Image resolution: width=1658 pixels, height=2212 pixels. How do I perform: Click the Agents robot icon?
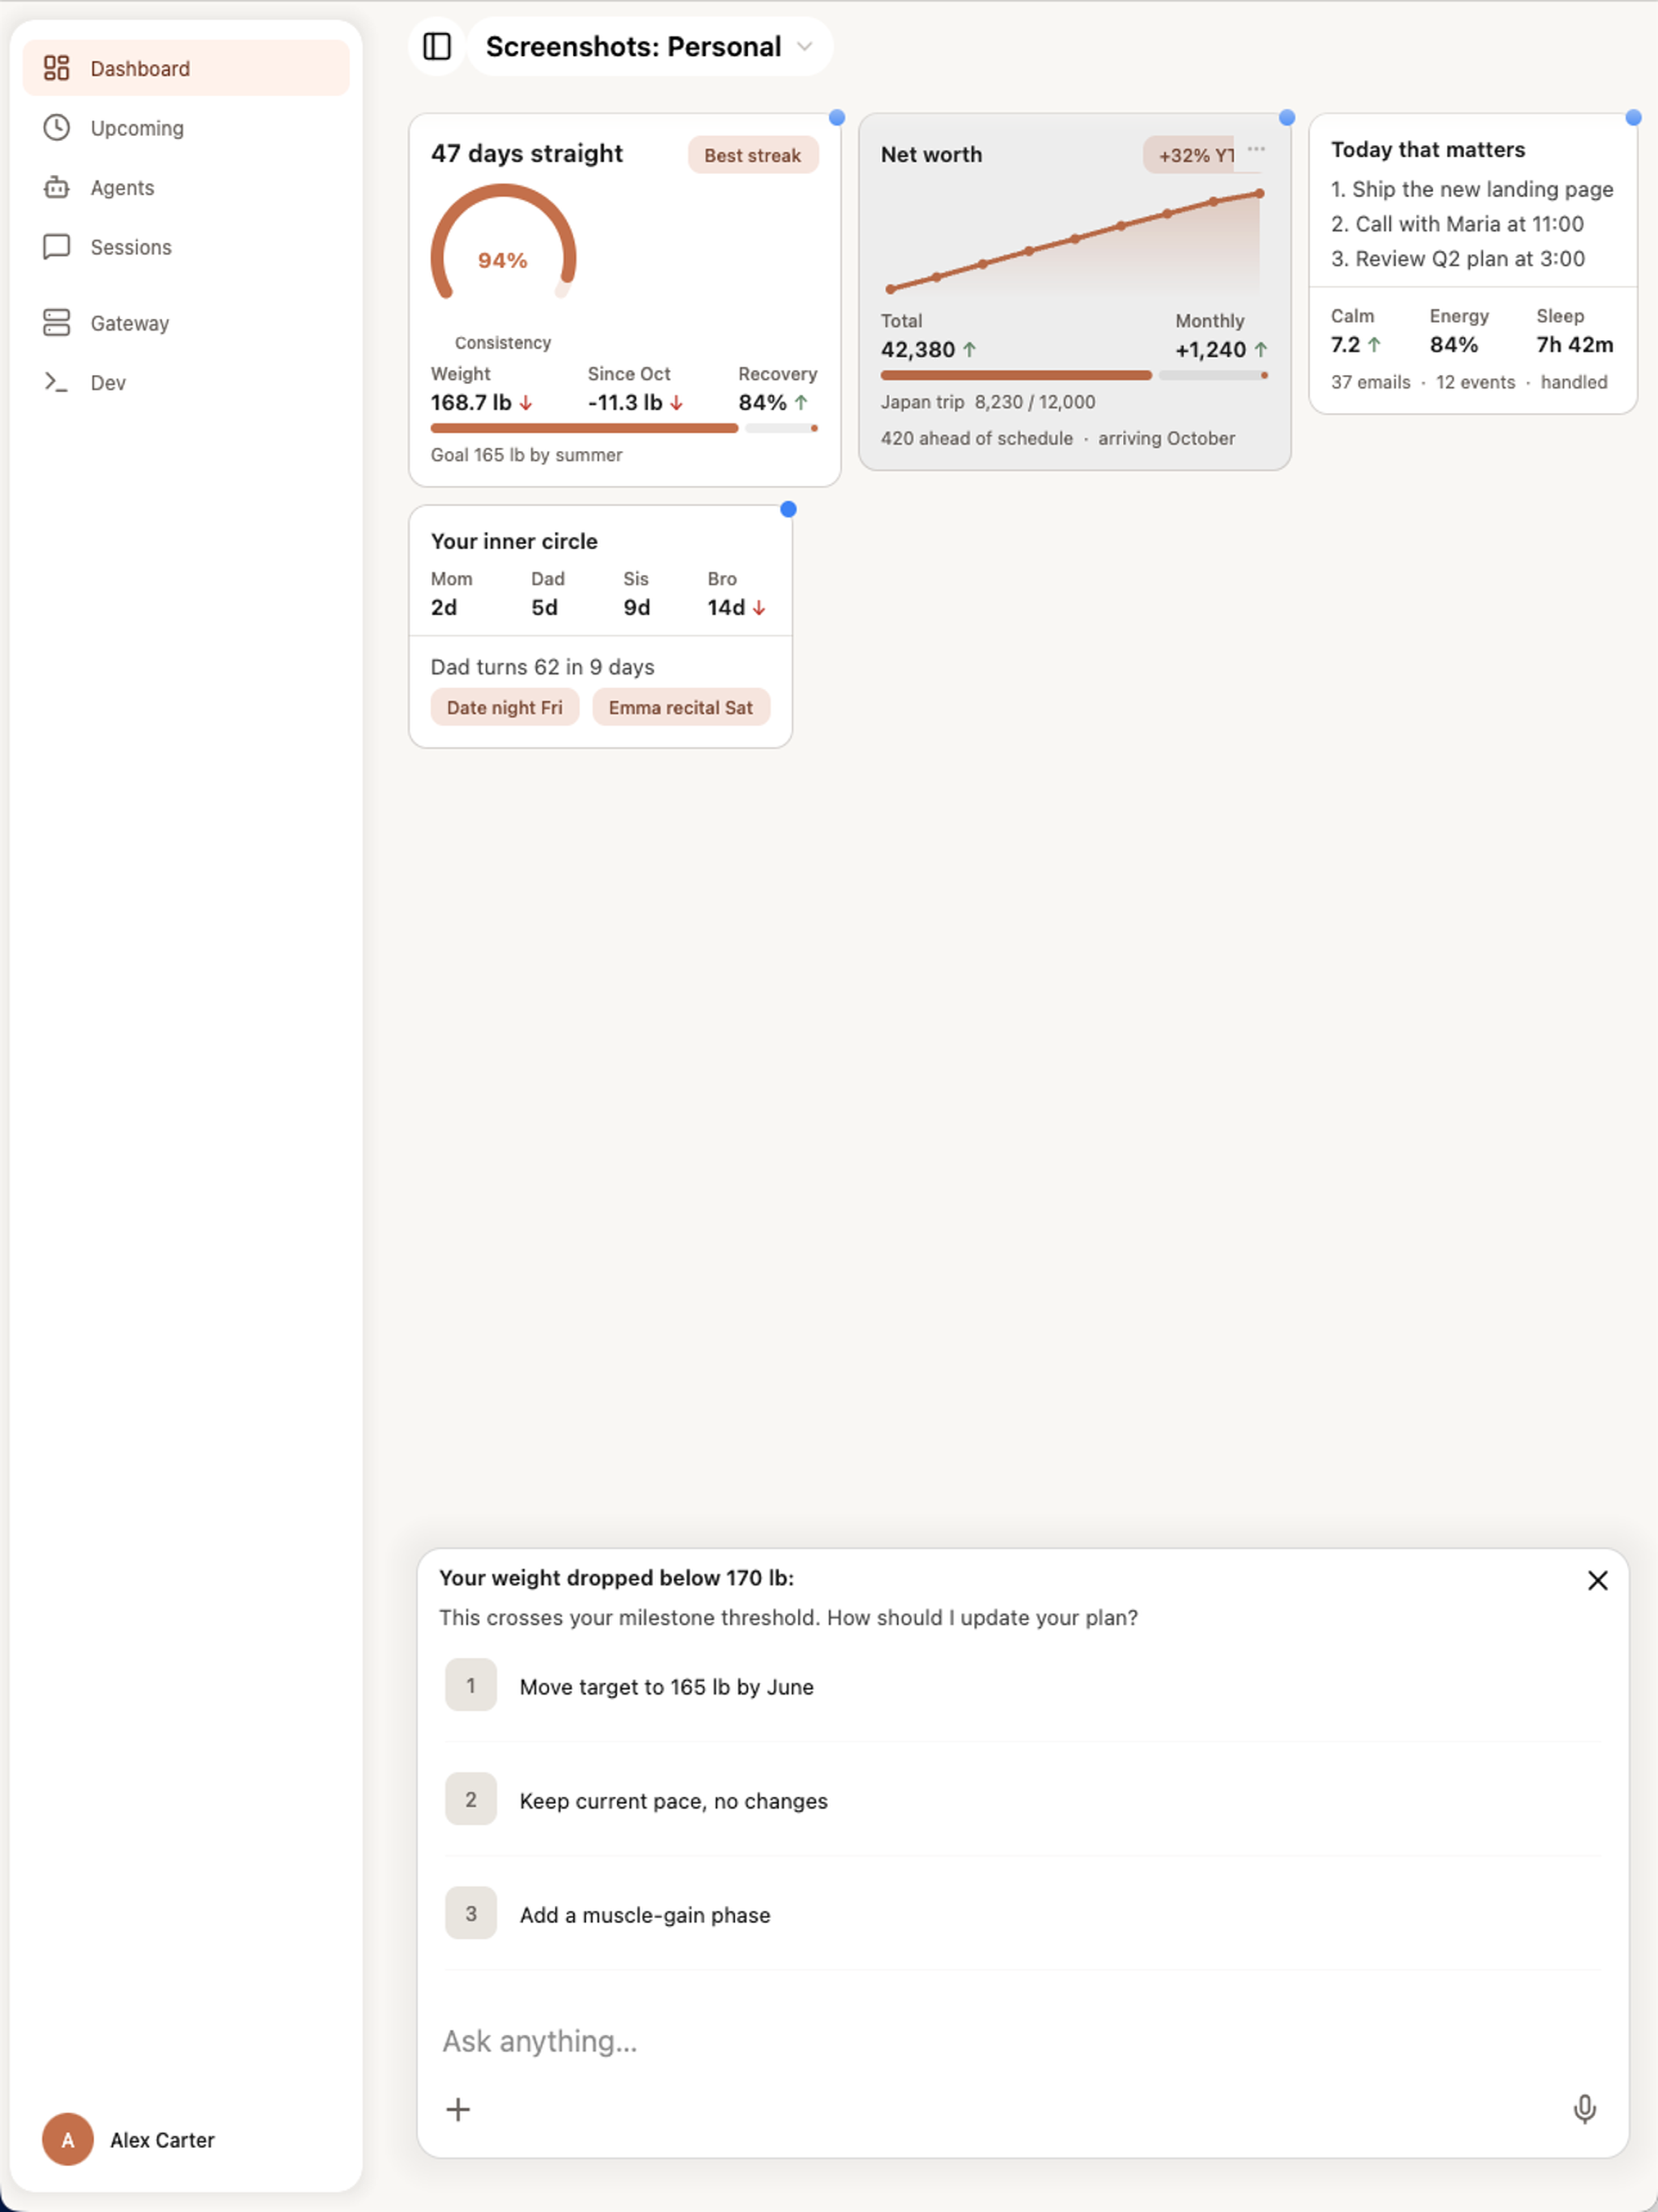(57, 187)
